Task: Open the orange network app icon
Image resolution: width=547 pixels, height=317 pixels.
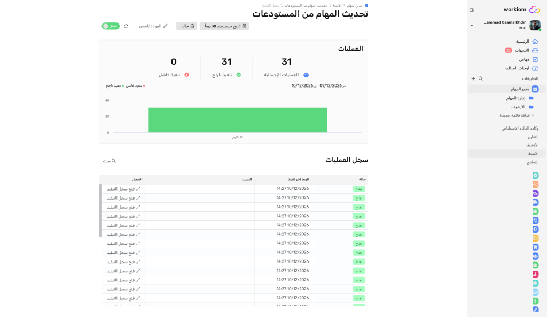Action: 535,184
